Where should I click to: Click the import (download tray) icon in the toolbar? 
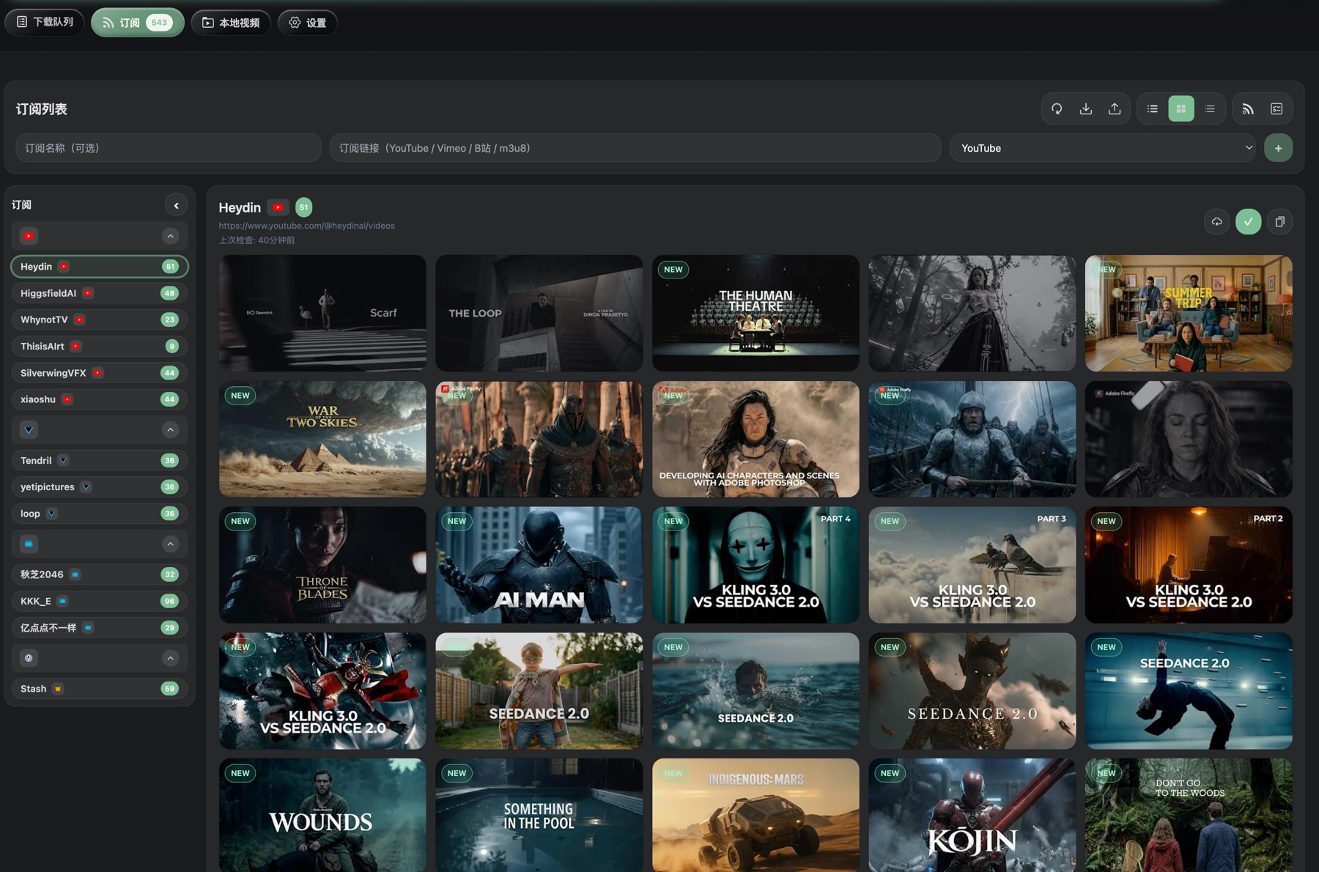click(x=1086, y=109)
